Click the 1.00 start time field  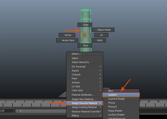tap(6, 111)
